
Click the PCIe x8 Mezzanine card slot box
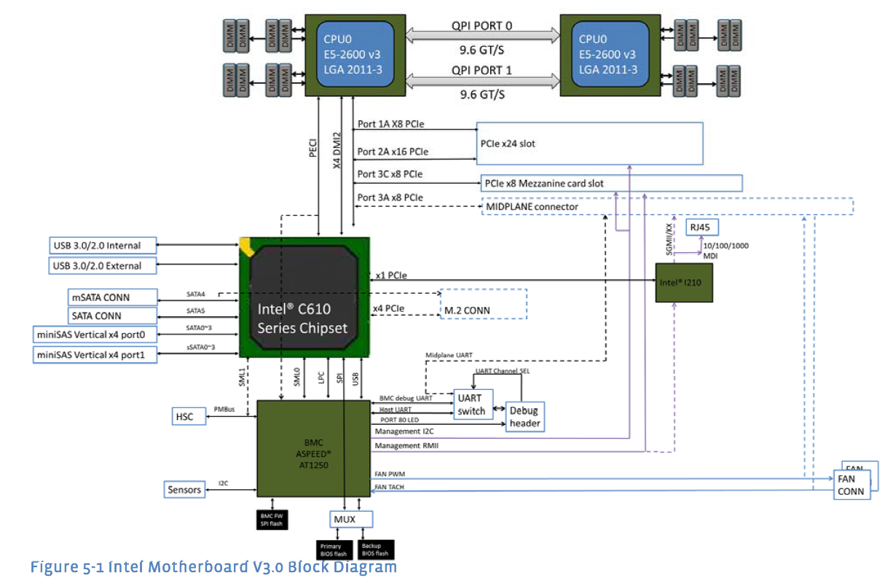pos(611,183)
